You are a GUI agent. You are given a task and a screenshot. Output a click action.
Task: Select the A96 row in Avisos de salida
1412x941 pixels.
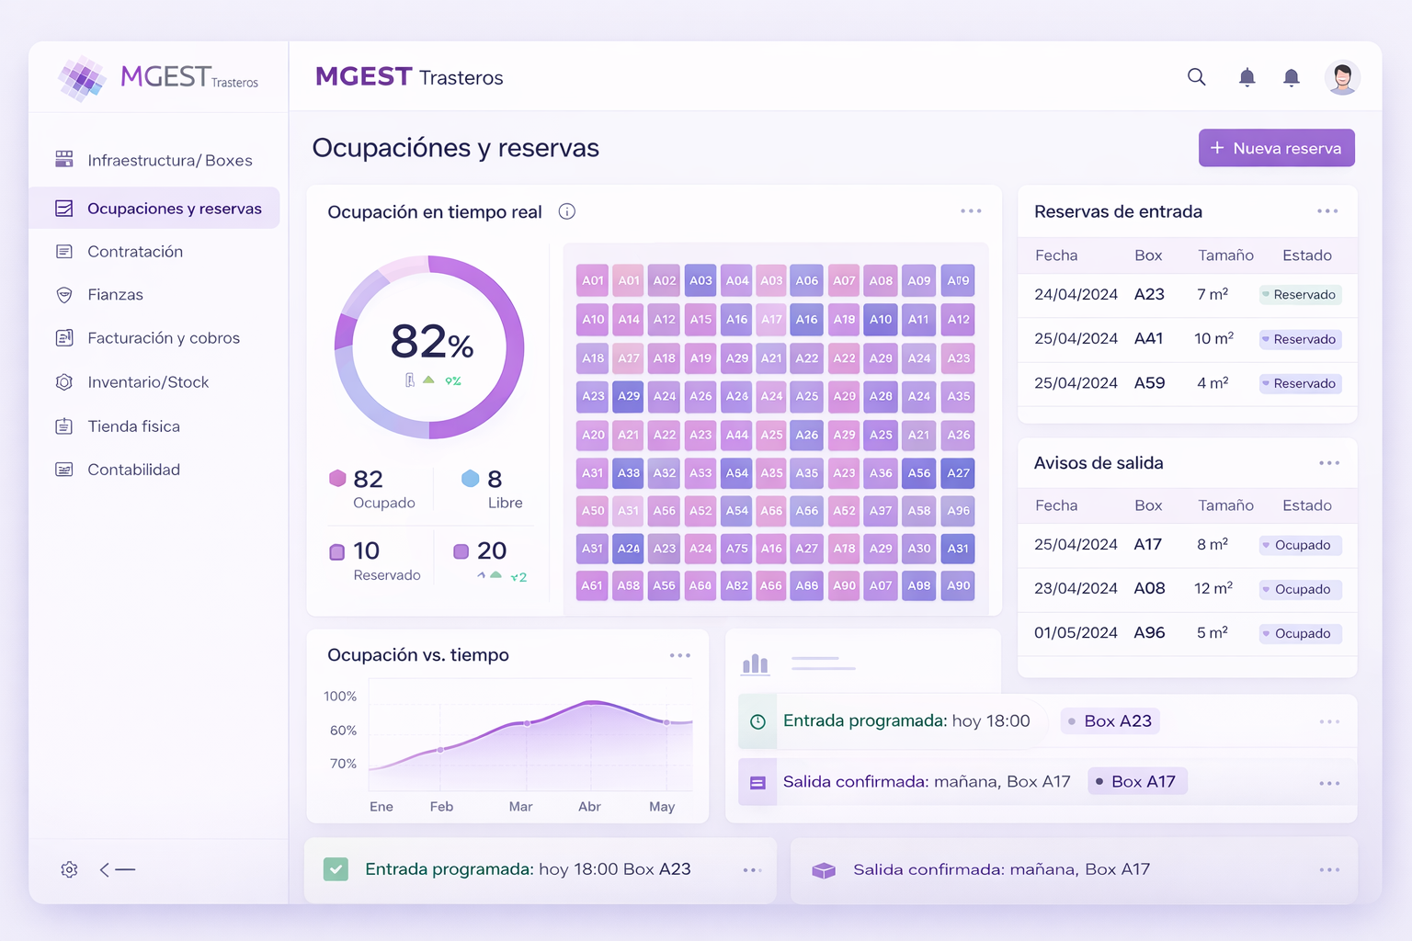(1187, 633)
